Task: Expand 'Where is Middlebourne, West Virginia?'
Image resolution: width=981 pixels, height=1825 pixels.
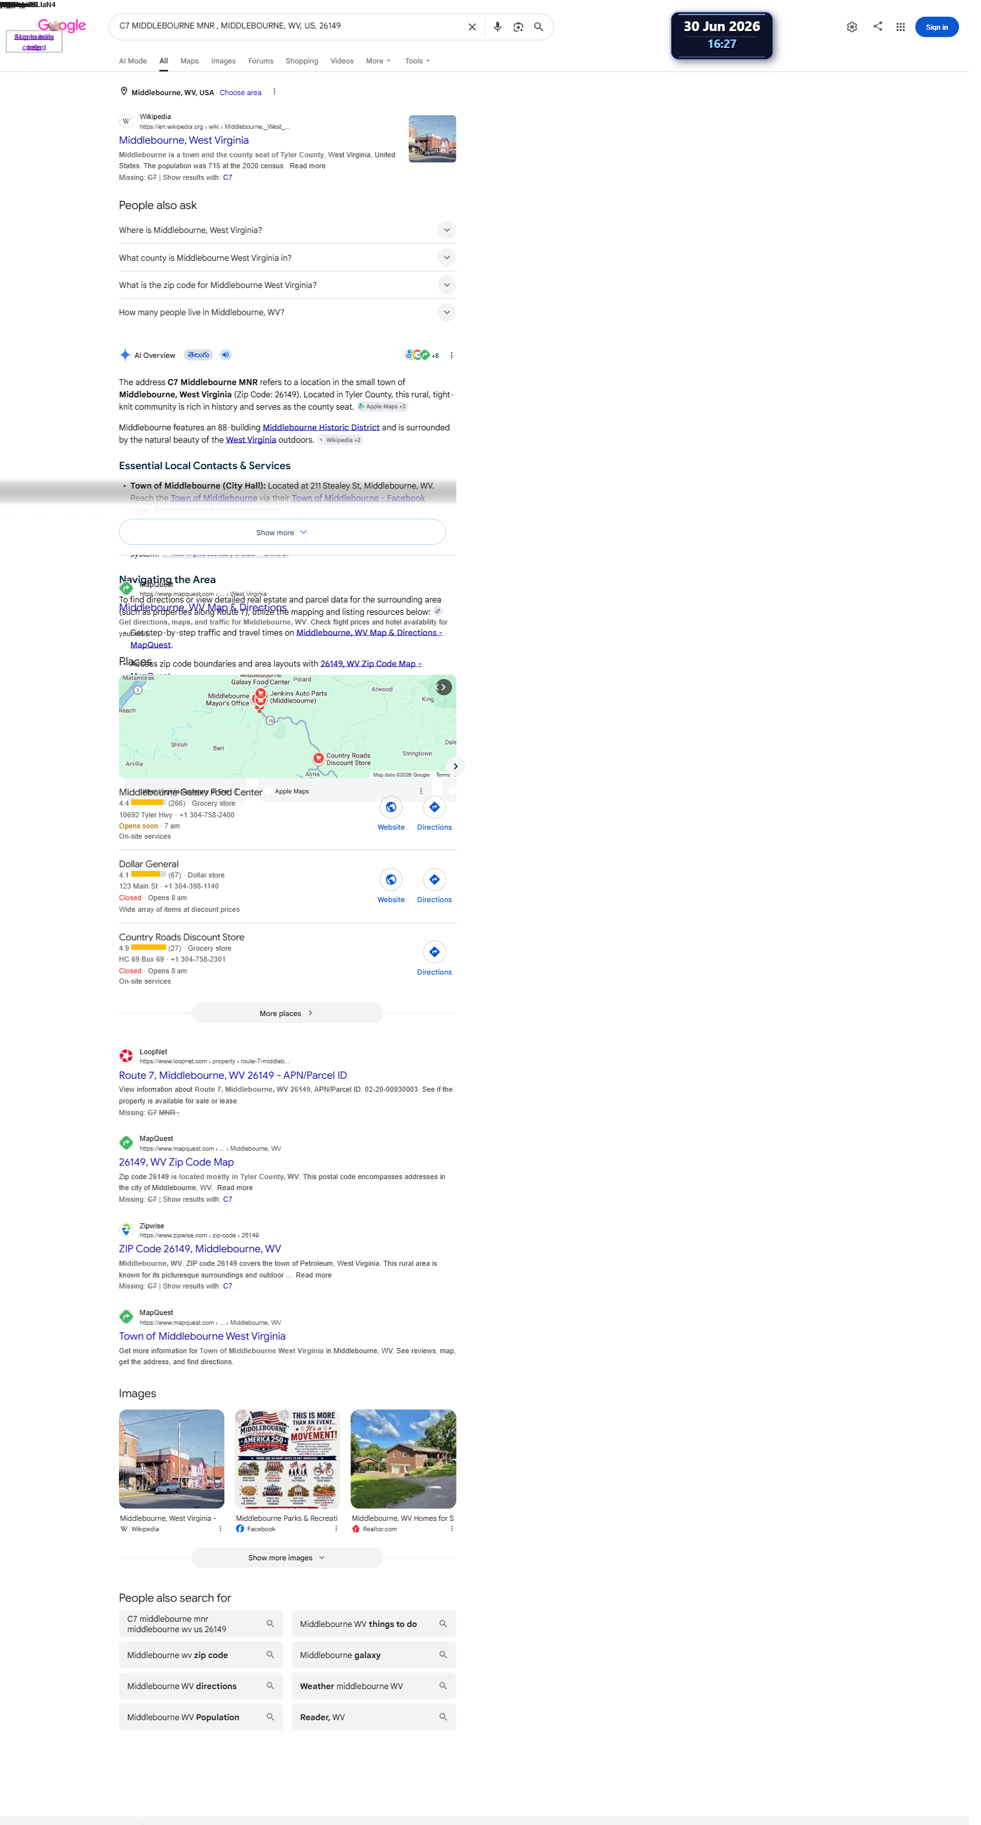Action: coord(287,230)
